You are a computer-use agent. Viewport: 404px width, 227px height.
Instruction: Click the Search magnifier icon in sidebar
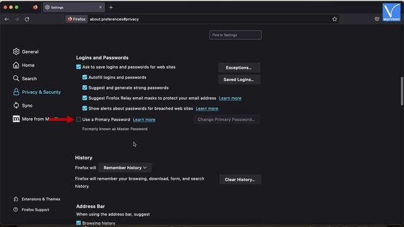point(16,78)
